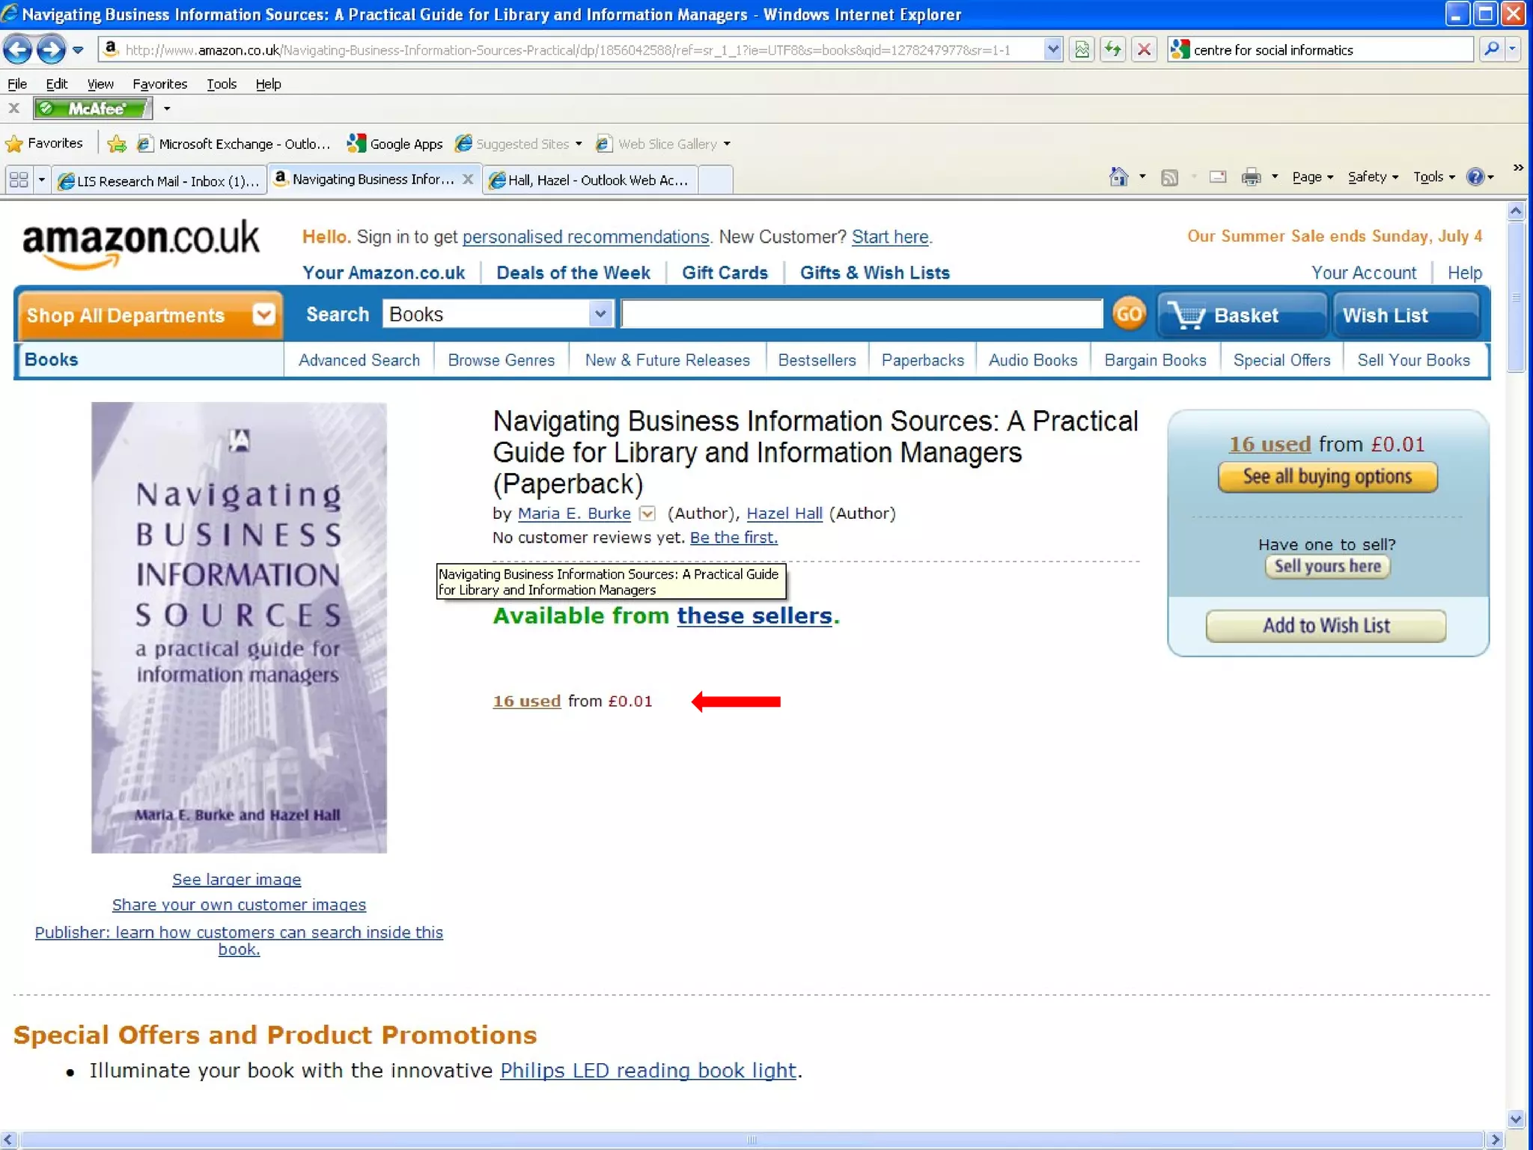
Task: Click the search magnifier icon in toolbar
Action: point(1491,50)
